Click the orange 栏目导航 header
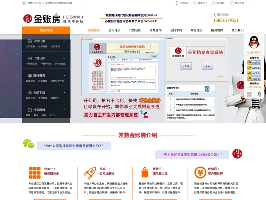 46,30
